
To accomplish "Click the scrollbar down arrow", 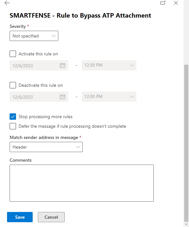I will point(186,224).
